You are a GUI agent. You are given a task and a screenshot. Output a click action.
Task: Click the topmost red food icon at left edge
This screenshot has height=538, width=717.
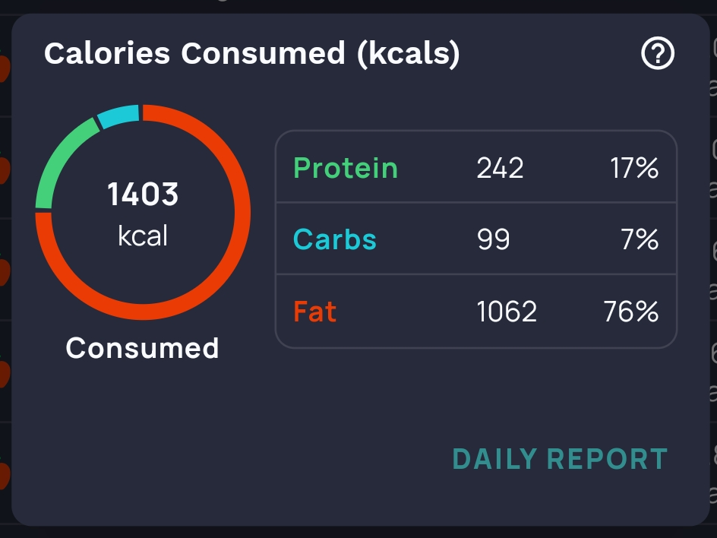(4, 68)
